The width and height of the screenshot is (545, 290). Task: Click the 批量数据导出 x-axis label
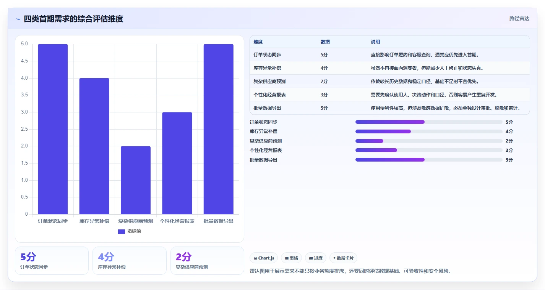click(219, 221)
